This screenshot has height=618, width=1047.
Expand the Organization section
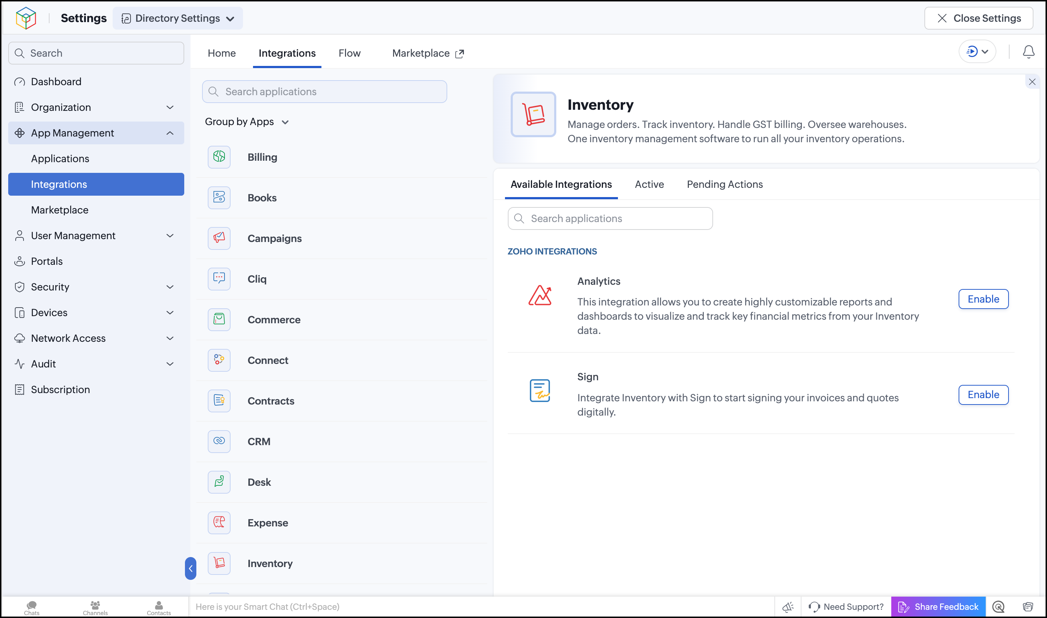170,107
